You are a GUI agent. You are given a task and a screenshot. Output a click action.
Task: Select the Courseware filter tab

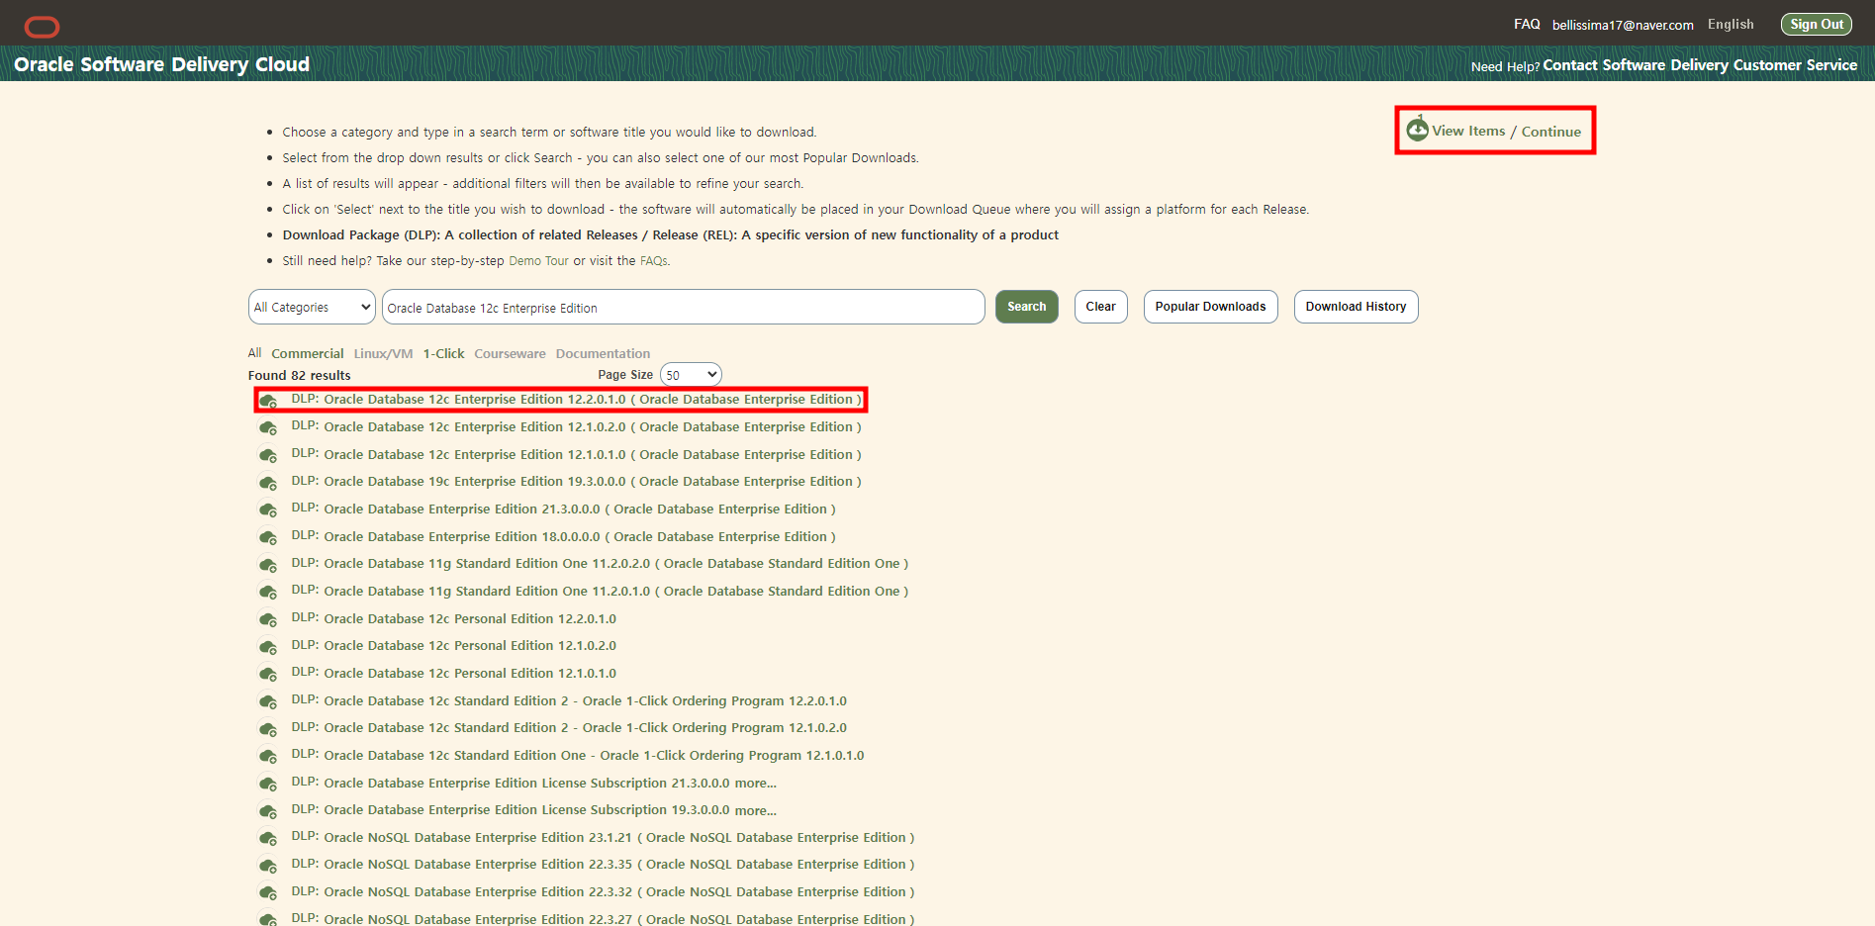[510, 353]
